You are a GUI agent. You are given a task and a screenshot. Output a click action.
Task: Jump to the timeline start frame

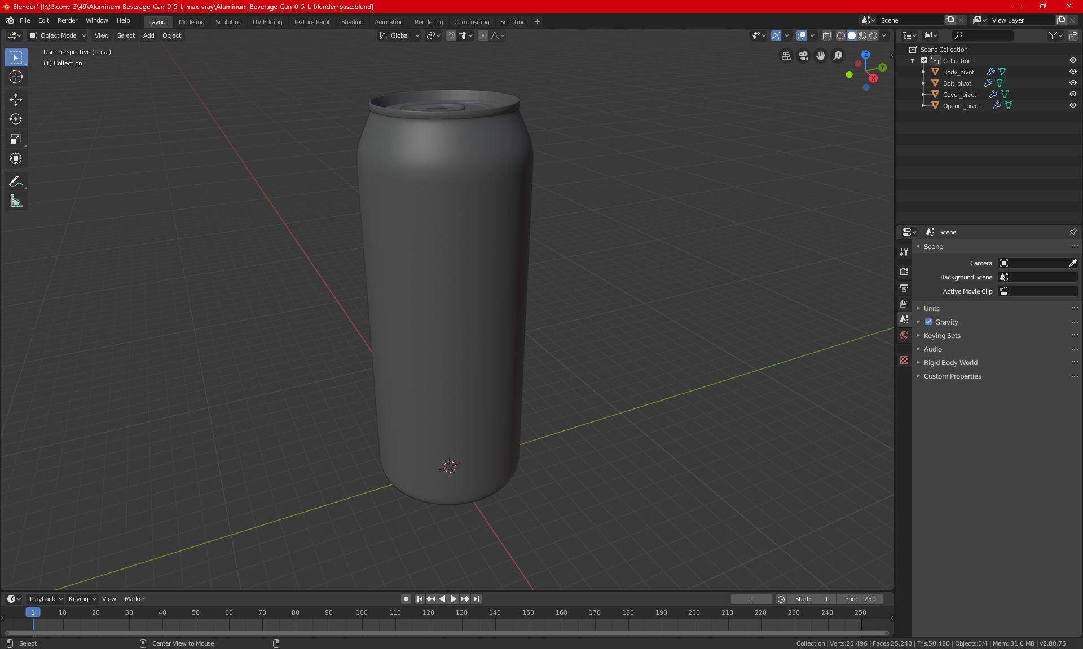[420, 599]
